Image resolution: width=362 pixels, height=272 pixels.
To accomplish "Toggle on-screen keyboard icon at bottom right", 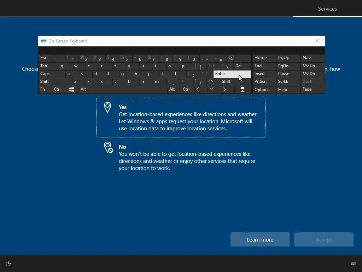I will (x=353, y=263).
